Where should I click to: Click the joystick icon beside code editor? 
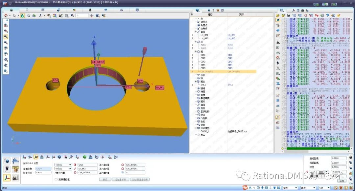pyautogui.click(x=278, y=42)
